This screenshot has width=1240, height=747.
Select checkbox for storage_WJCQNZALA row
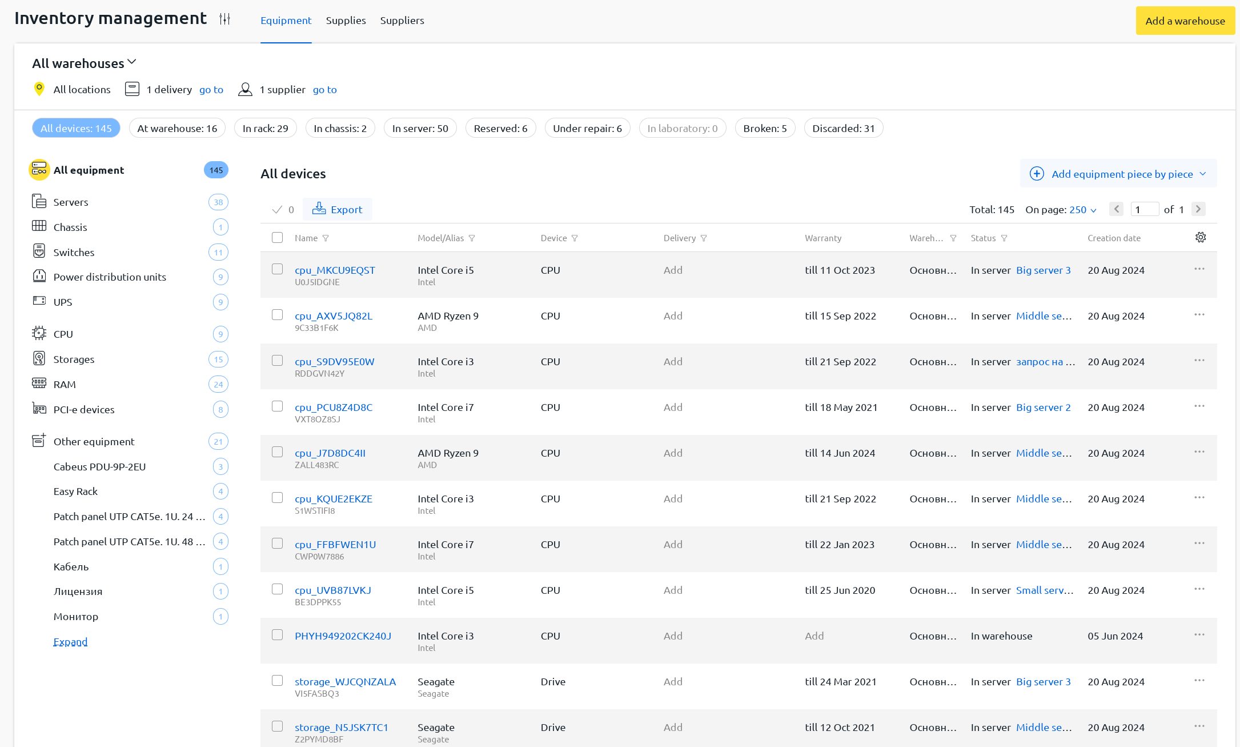tap(277, 680)
